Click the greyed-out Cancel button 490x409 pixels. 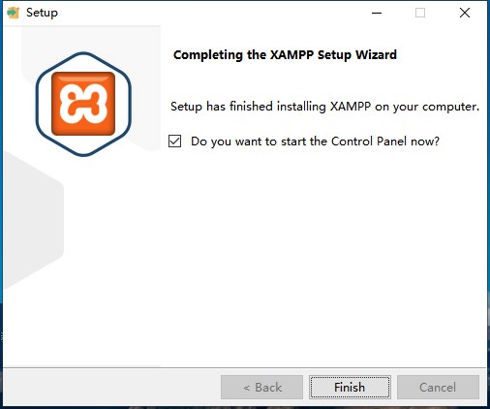click(x=438, y=387)
